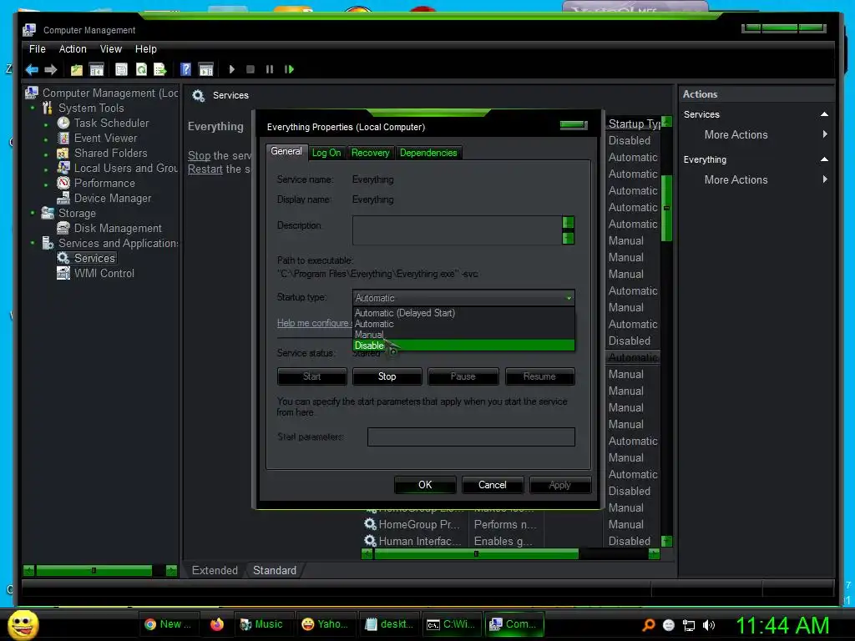The height and width of the screenshot is (641, 855).
Task: Toggle Show/Hide Console Tree toolbar icon
Action: click(97, 69)
